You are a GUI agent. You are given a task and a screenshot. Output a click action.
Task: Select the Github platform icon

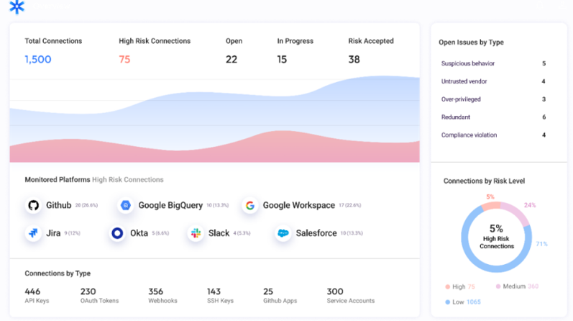[33, 206]
